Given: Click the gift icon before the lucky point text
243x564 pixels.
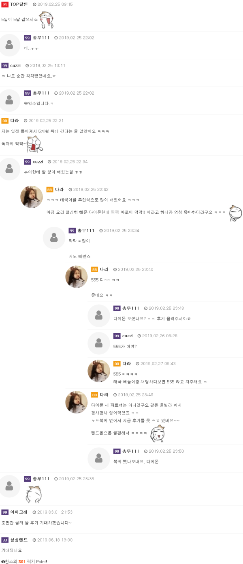Looking at the screenshot, I should [3, 562].
